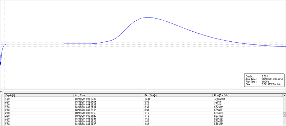286x126 pixels.
Task: Click the table scrollbar up arrow
Action: point(284,95)
